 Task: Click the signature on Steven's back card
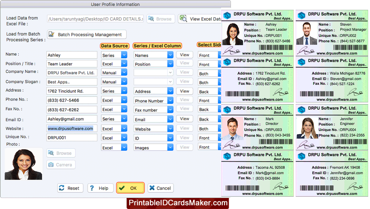click(x=356, y=92)
